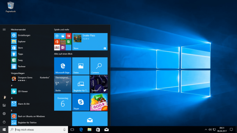
Task: Show hidden tray icons chevron
Action: [206, 130]
